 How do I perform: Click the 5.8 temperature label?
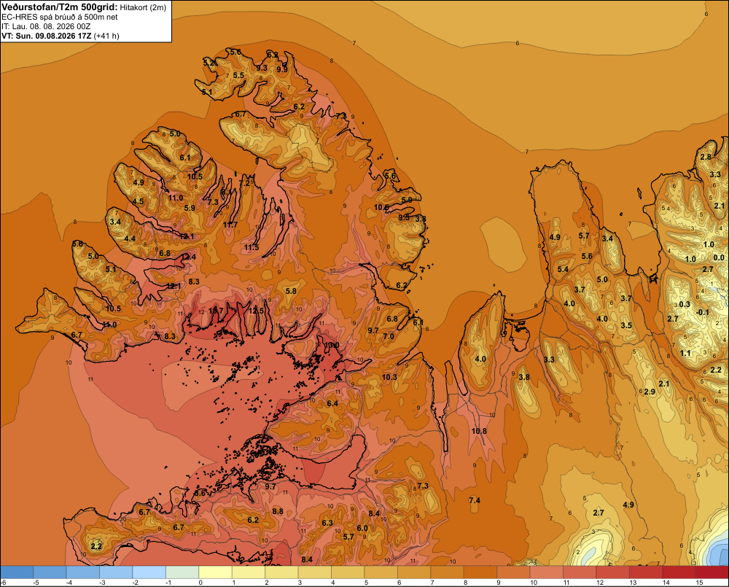pos(291,291)
